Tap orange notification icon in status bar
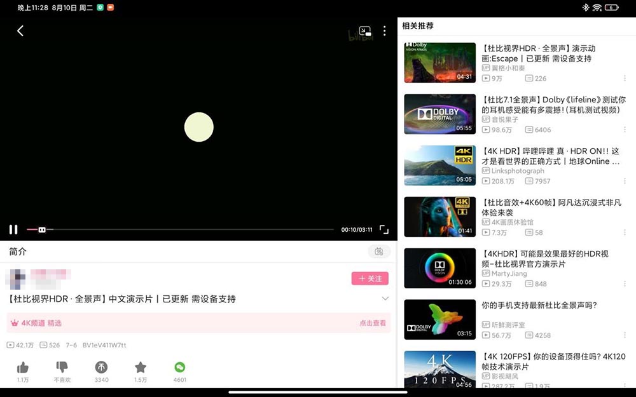This screenshot has width=636, height=397. pyautogui.click(x=110, y=7)
